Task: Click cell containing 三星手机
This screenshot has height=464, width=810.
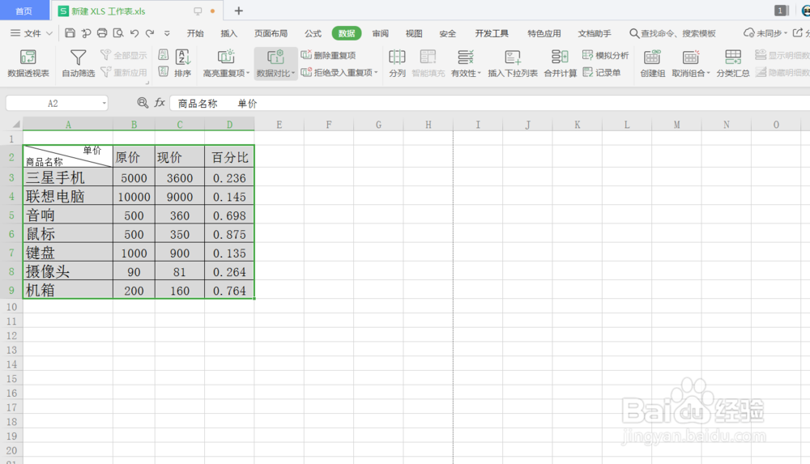Action: pyautogui.click(x=68, y=178)
